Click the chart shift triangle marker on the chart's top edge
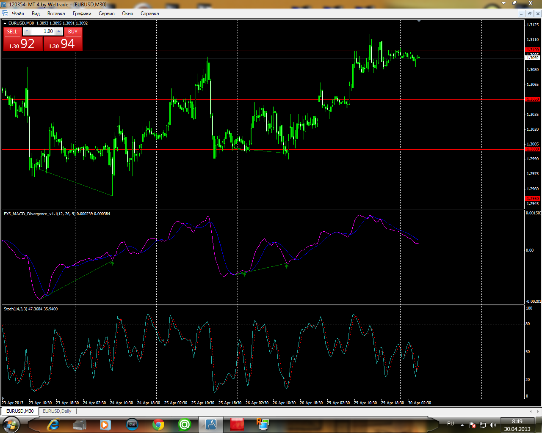Image resolution: width=542 pixels, height=433 pixels. (x=419, y=21)
